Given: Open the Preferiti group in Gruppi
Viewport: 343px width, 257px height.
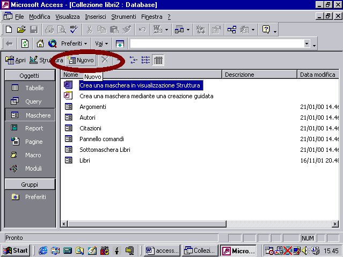Looking at the screenshot, I should pyautogui.click(x=30, y=197).
